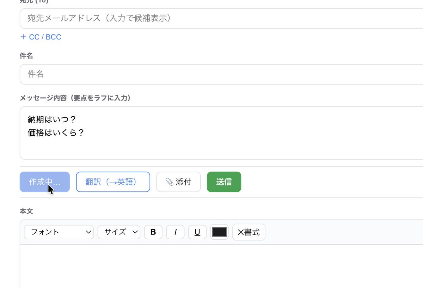423x288 pixels.
Task: Click the 翻訳（→英語） translate button
Action: 113,182
